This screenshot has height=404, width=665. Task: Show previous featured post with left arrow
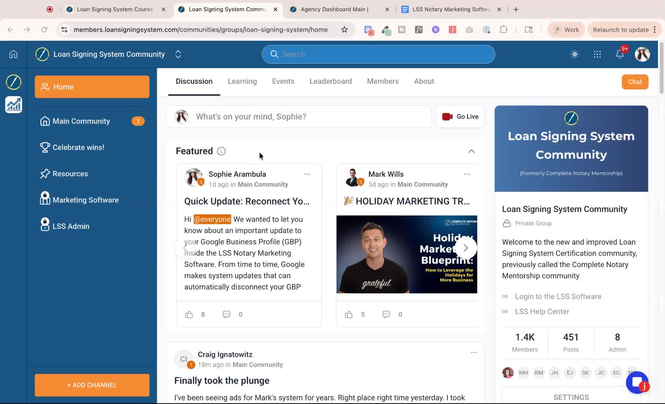tap(185, 248)
